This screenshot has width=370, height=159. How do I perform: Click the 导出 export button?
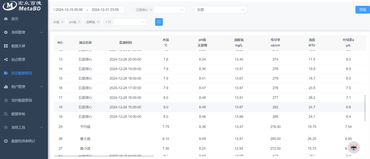[x=363, y=10]
